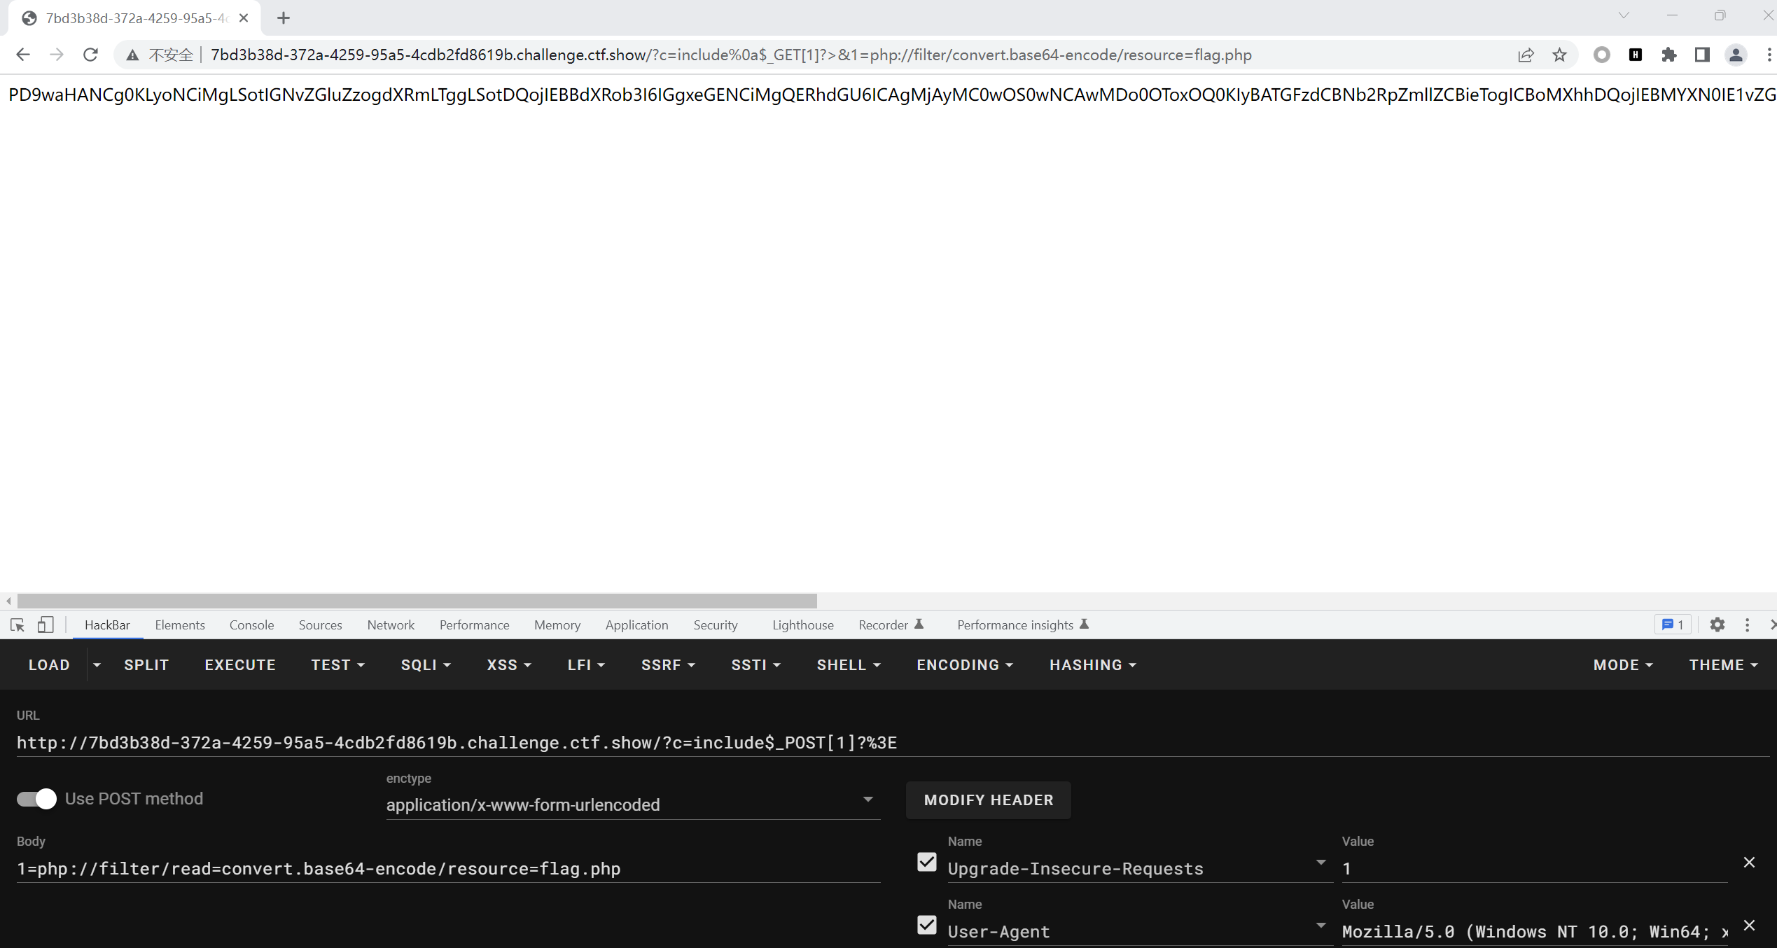Image resolution: width=1777 pixels, height=948 pixels.
Task: Uncheck the User-Agent header checkbox
Action: 926,925
